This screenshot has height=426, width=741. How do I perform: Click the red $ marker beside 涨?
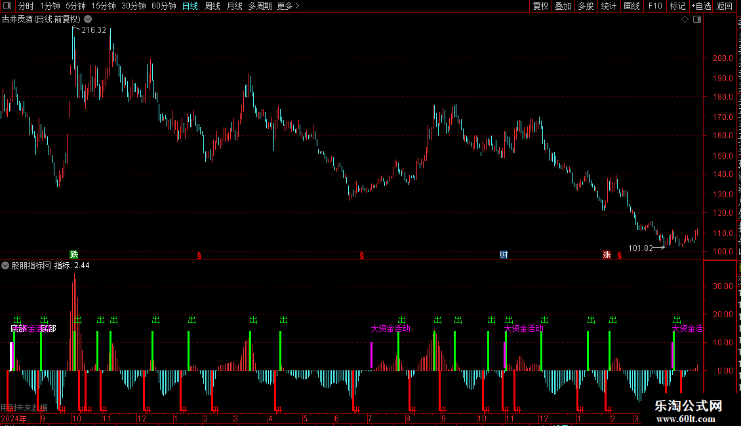(620, 256)
